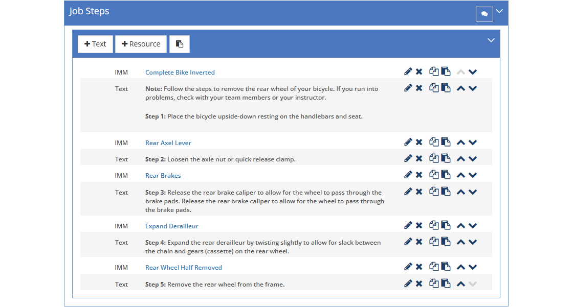Edit the Step 4 text row

point(408,242)
